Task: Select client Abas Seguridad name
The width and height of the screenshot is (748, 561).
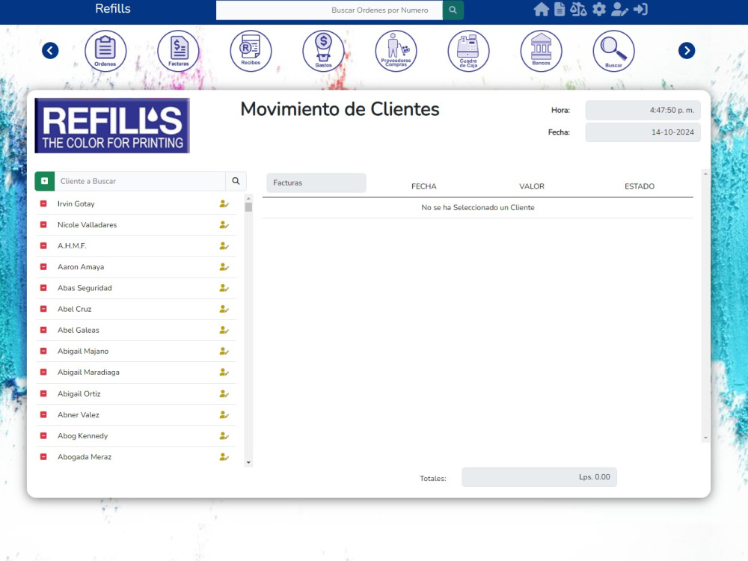Action: pos(85,288)
